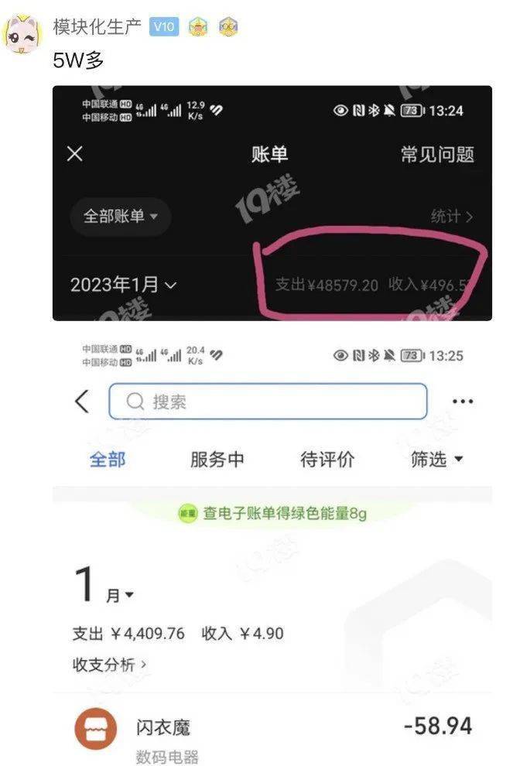Open 模块化生产 user avatar
Screen dimensions: 520x766
(22, 34)
